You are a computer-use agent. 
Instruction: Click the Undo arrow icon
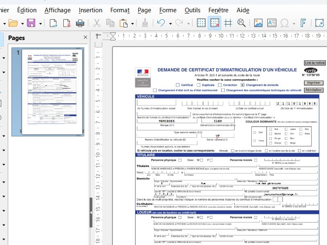pos(161,23)
